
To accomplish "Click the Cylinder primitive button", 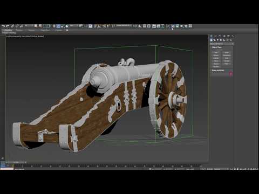I will (x=216, y=58).
